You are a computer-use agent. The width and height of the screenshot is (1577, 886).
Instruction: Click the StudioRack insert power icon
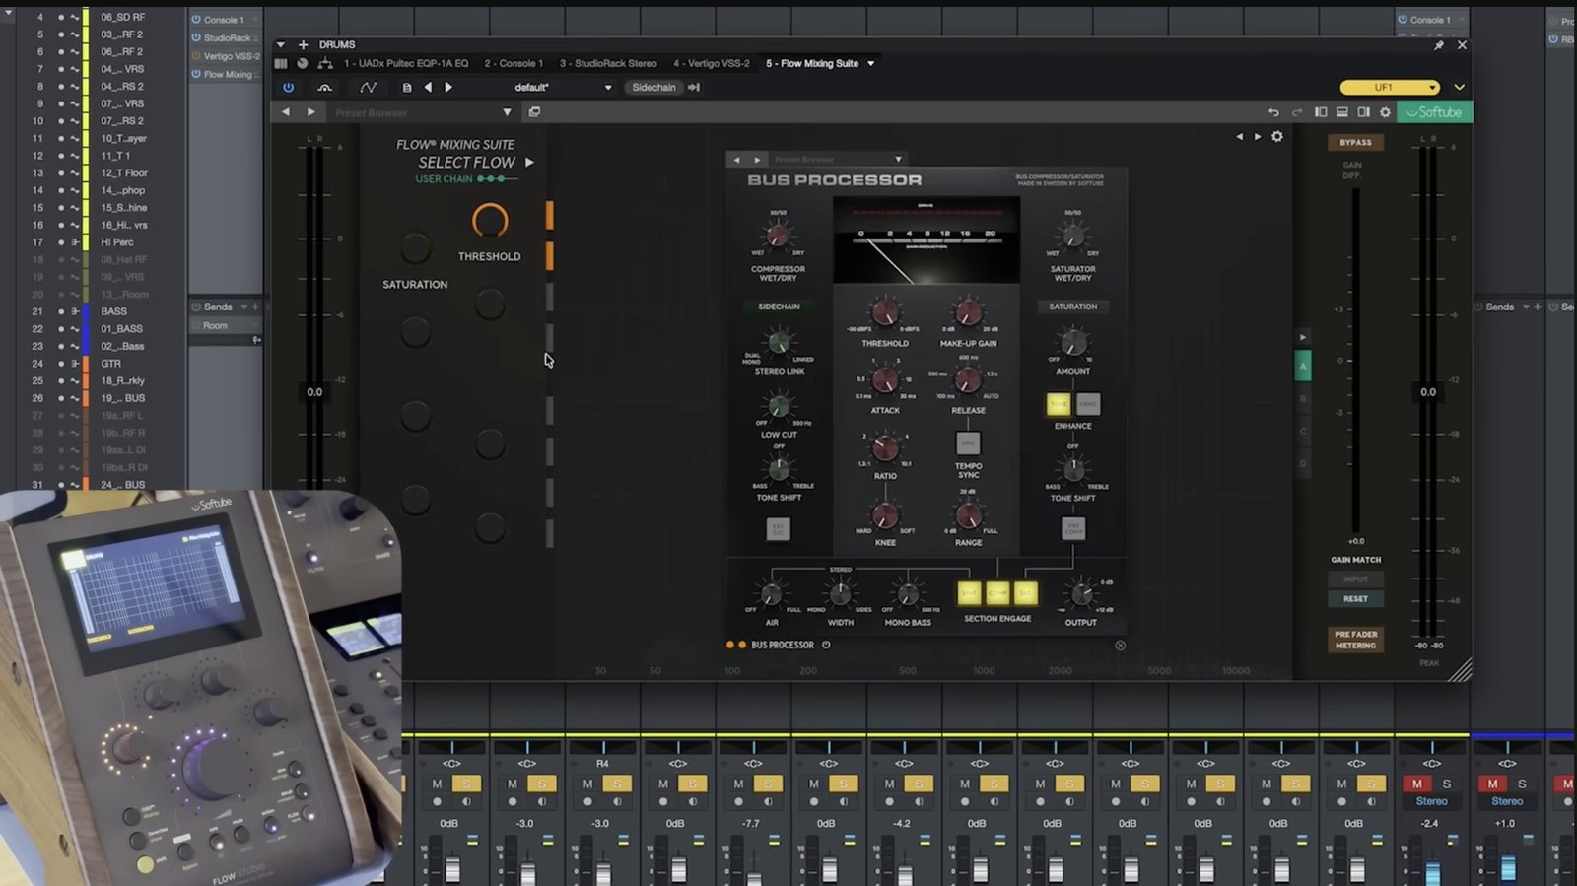click(196, 38)
